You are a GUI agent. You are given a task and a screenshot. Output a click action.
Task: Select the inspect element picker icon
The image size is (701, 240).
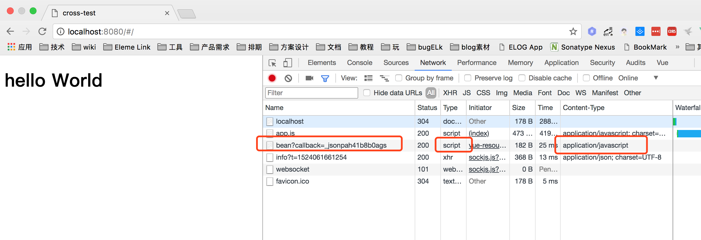click(272, 63)
